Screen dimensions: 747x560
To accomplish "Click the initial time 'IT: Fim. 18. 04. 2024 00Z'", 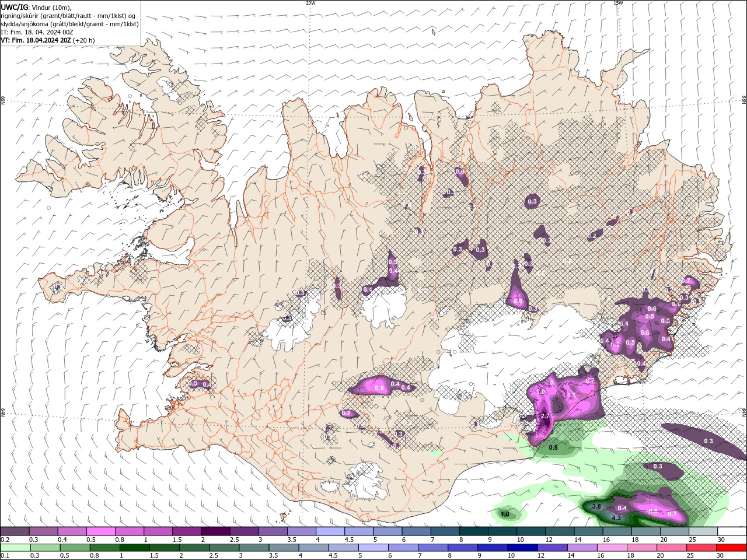I will (37, 32).
